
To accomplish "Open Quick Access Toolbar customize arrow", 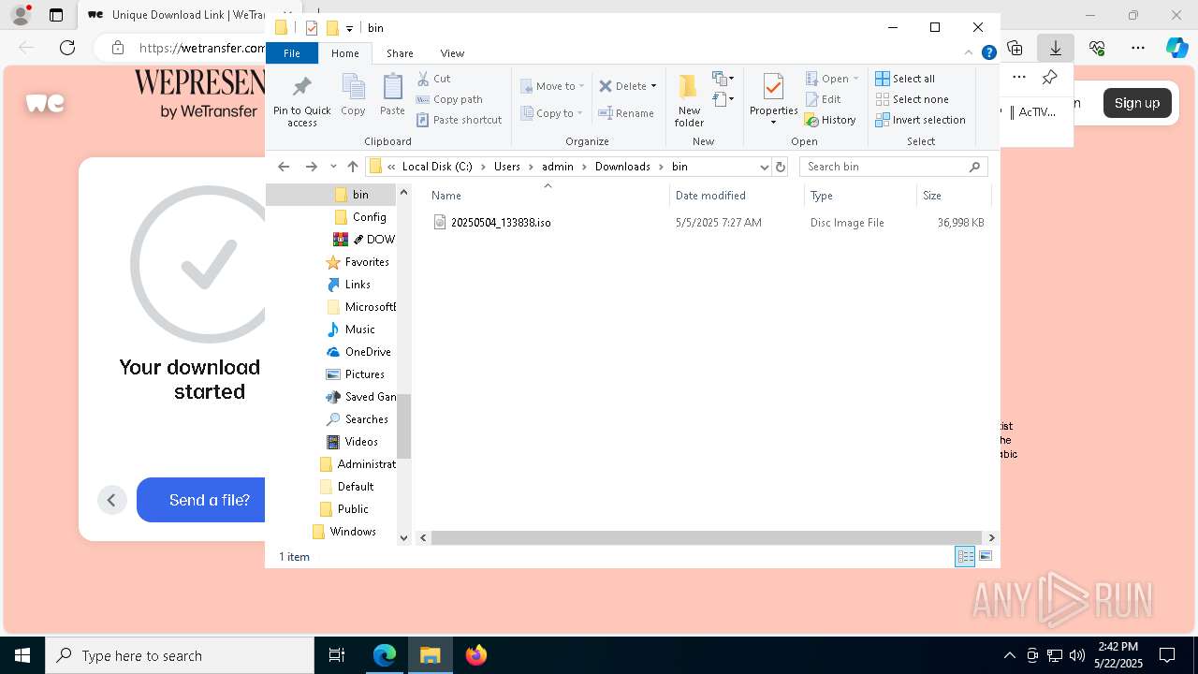I will pyautogui.click(x=349, y=28).
